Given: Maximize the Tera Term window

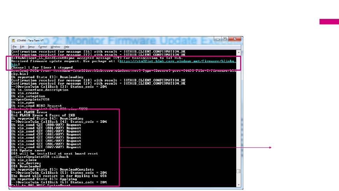Looking at the screenshot, I should [225, 40].
